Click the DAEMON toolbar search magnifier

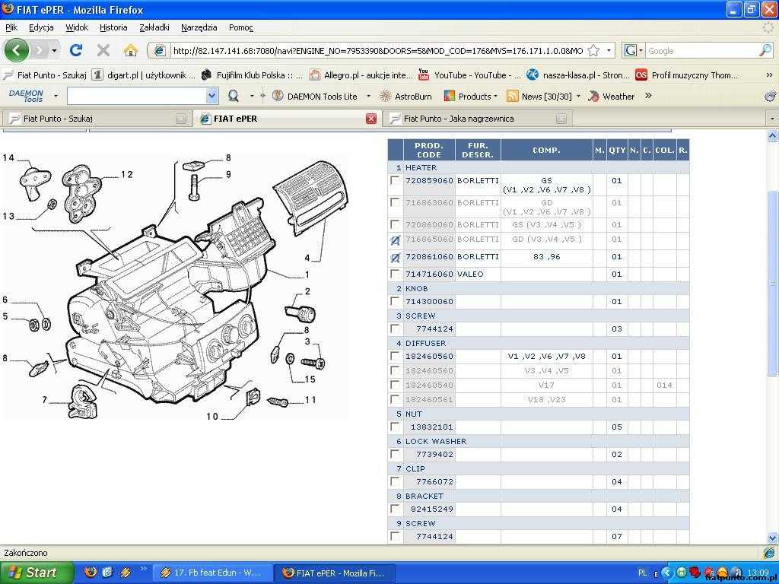(233, 96)
